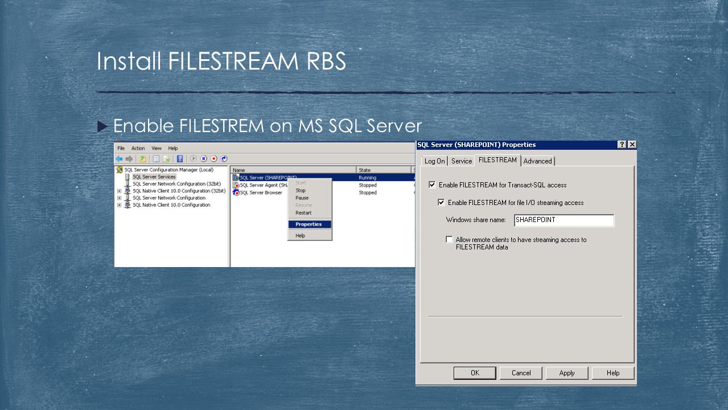Open the Action menu
Image resolution: width=728 pixels, height=410 pixels.
click(x=138, y=148)
